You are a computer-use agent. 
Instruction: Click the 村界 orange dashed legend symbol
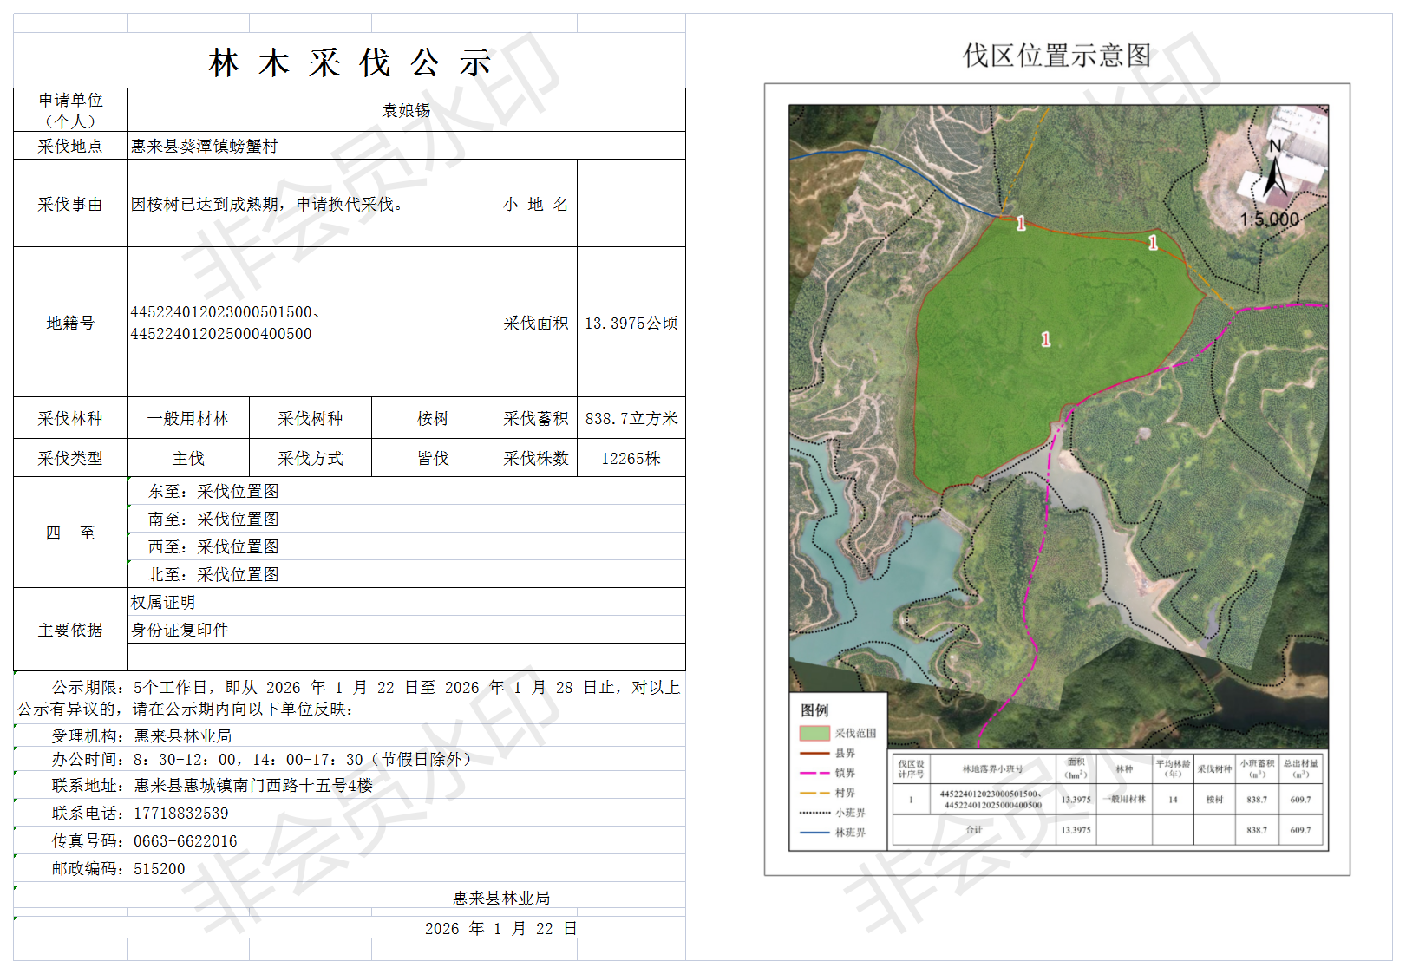click(814, 793)
